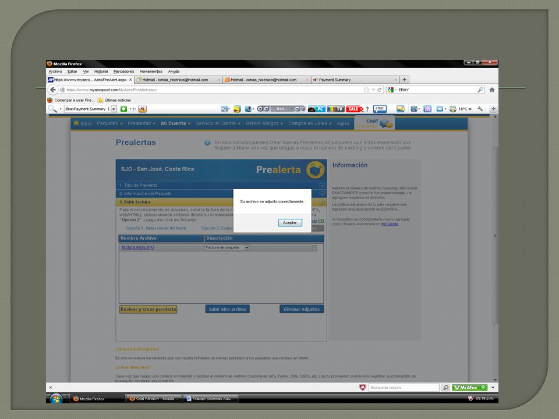This screenshot has width=559, height=419.
Task: Click the toolbar magnifying glass search icon
Action: click(x=52, y=109)
